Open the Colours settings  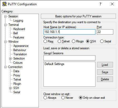(18, 63)
